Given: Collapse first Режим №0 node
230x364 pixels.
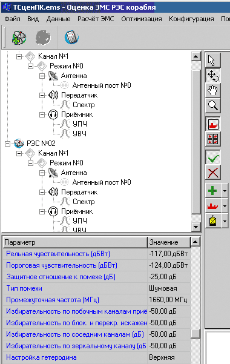Looking at the screenshot, I should coord(30,66).
